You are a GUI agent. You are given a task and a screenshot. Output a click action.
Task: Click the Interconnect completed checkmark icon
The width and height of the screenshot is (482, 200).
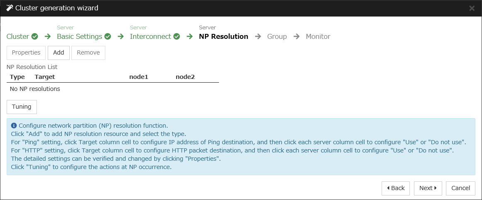click(177, 36)
